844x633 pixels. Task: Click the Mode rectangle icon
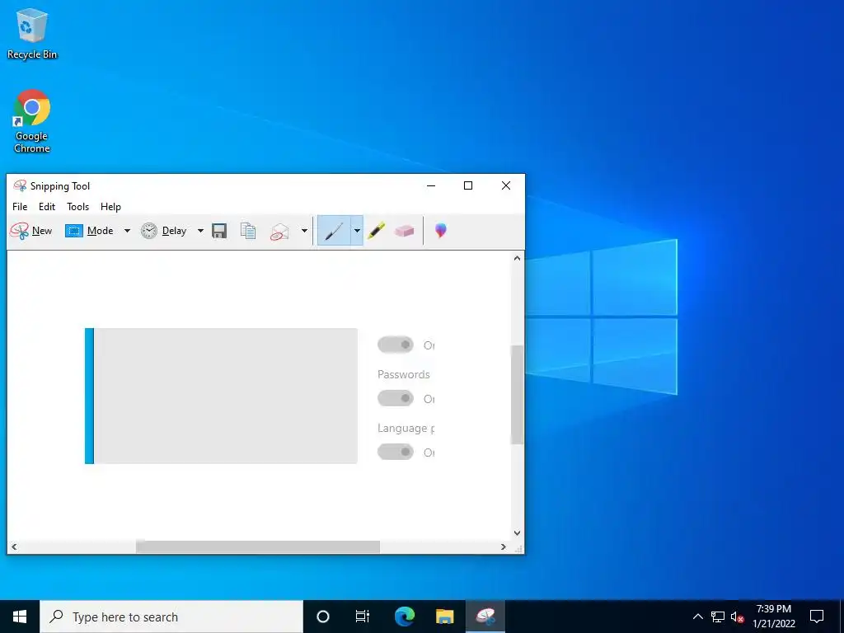click(73, 231)
